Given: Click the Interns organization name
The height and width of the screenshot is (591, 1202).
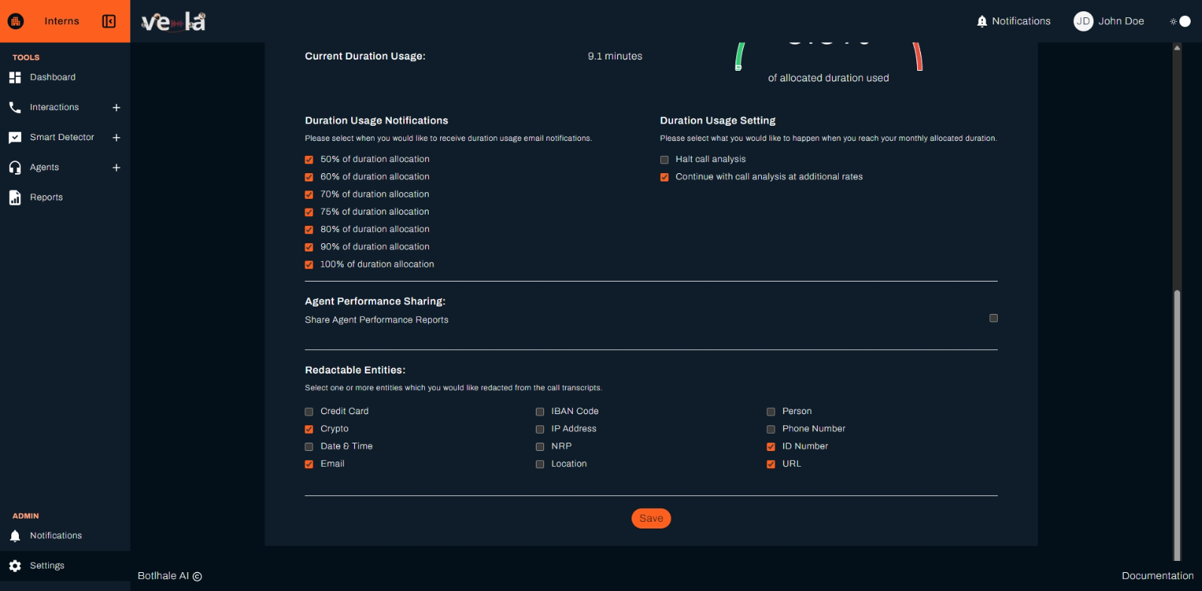Looking at the screenshot, I should 62,21.
